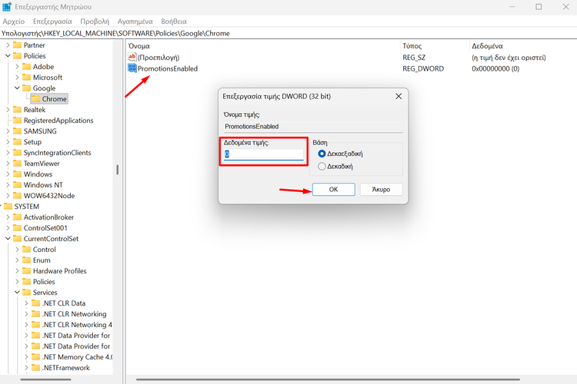Select the Δεκαεξαδική radio button
The width and height of the screenshot is (577, 384).
322,154
